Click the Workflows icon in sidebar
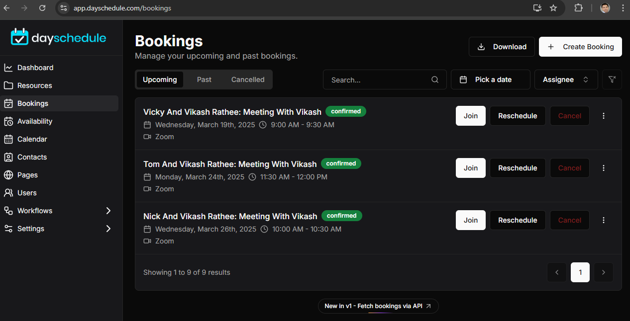The width and height of the screenshot is (630, 321). coord(8,211)
